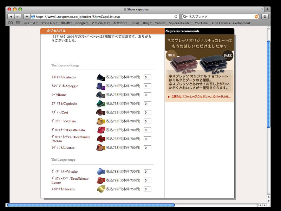The height and width of the screenshot is (211, 281).
Task: Click the brown Cosi capsule image
Action: coord(101,113)
